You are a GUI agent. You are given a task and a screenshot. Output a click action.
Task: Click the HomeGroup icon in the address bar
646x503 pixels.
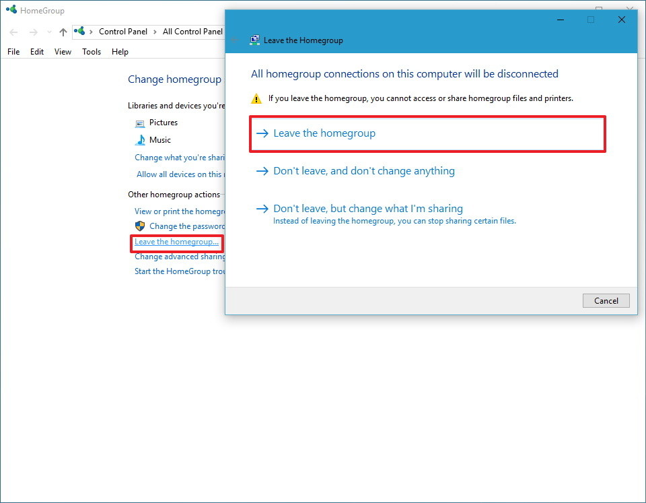pyautogui.click(x=79, y=31)
